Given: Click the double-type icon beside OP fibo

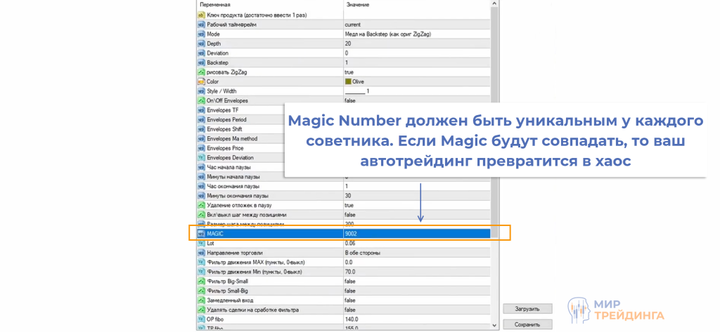Looking at the screenshot, I should pyautogui.click(x=201, y=319).
